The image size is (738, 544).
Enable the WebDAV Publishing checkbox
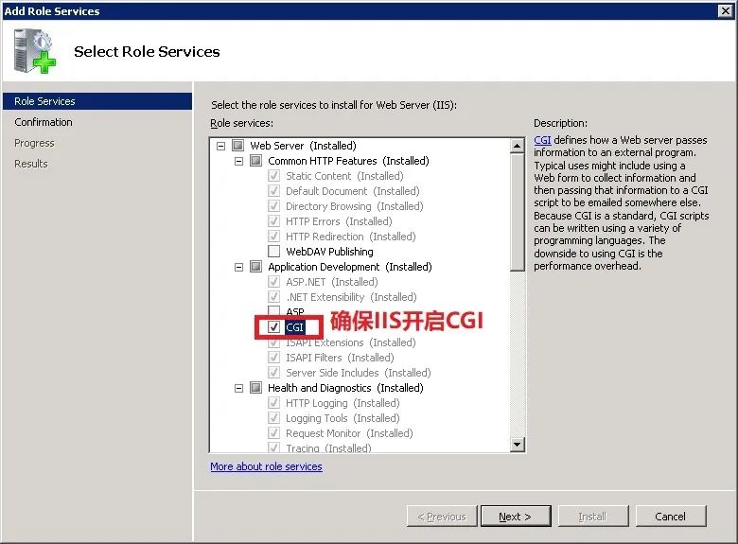click(x=274, y=252)
